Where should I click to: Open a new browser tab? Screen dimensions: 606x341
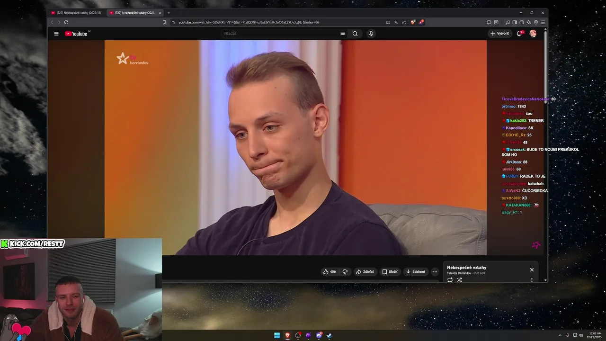(x=169, y=13)
